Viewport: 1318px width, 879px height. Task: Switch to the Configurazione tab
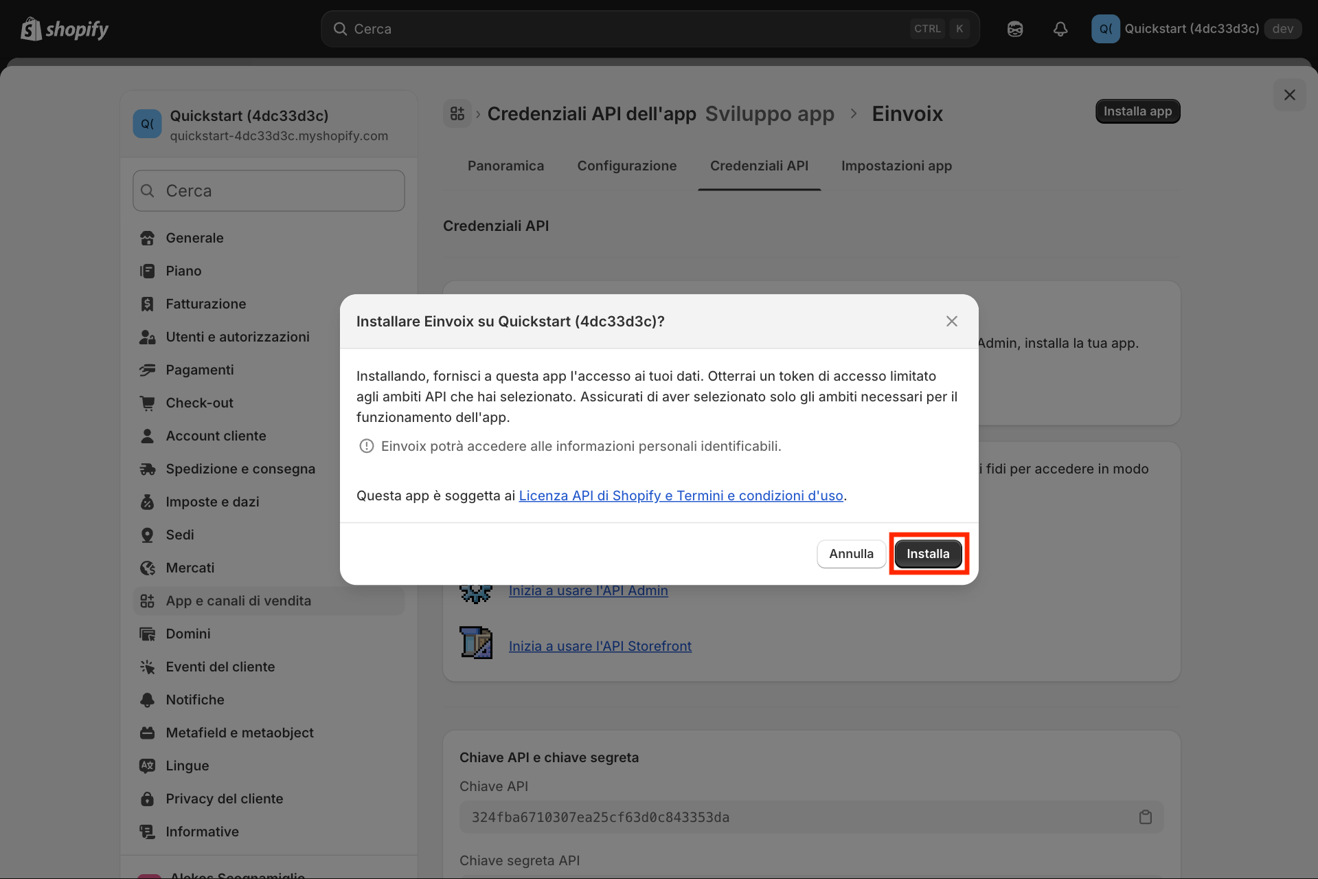tap(626, 166)
